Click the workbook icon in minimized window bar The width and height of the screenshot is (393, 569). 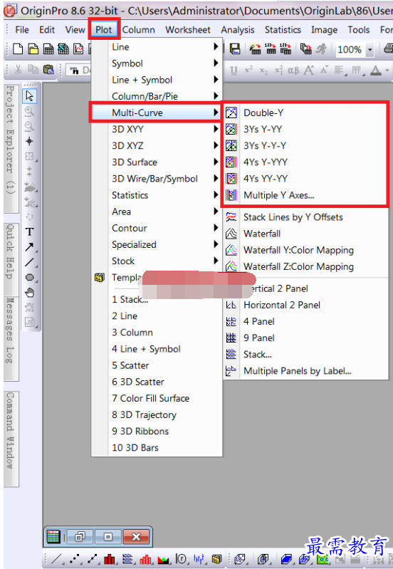click(53, 536)
